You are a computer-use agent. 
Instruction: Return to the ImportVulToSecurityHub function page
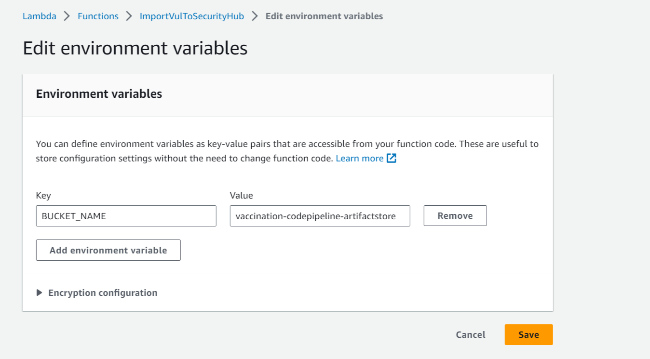coord(191,16)
